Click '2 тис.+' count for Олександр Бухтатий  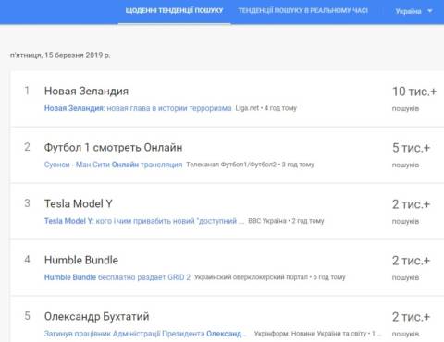pos(411,317)
